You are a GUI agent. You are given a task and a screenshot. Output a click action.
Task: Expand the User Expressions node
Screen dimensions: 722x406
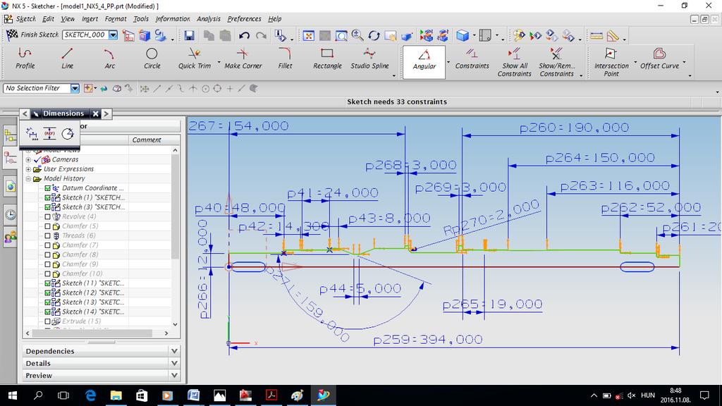pos(28,169)
